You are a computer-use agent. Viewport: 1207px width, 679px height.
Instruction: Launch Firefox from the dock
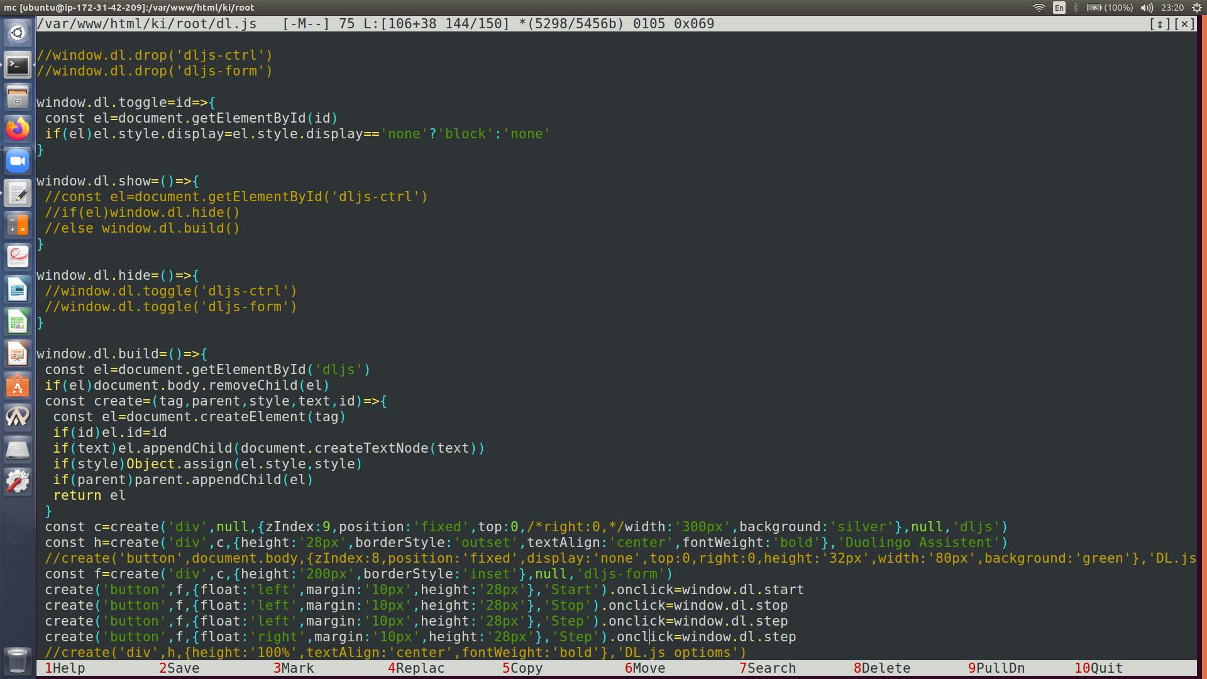(x=18, y=129)
